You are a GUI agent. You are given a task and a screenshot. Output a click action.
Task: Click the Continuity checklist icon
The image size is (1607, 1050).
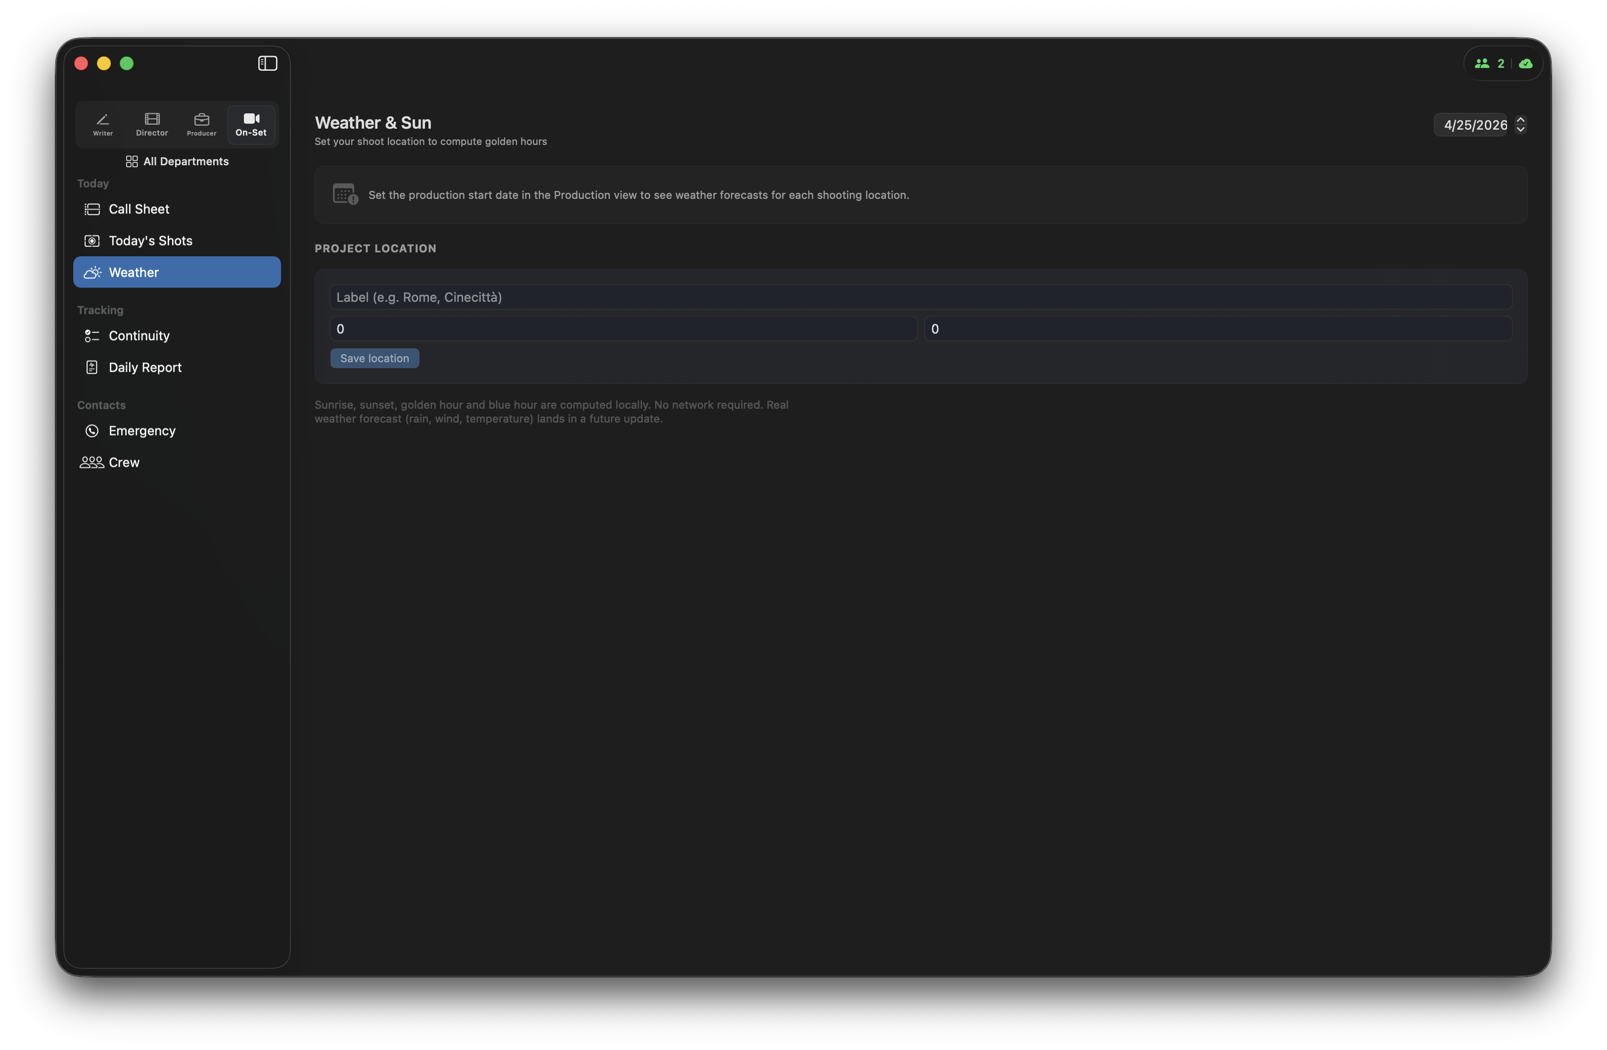[x=92, y=336]
